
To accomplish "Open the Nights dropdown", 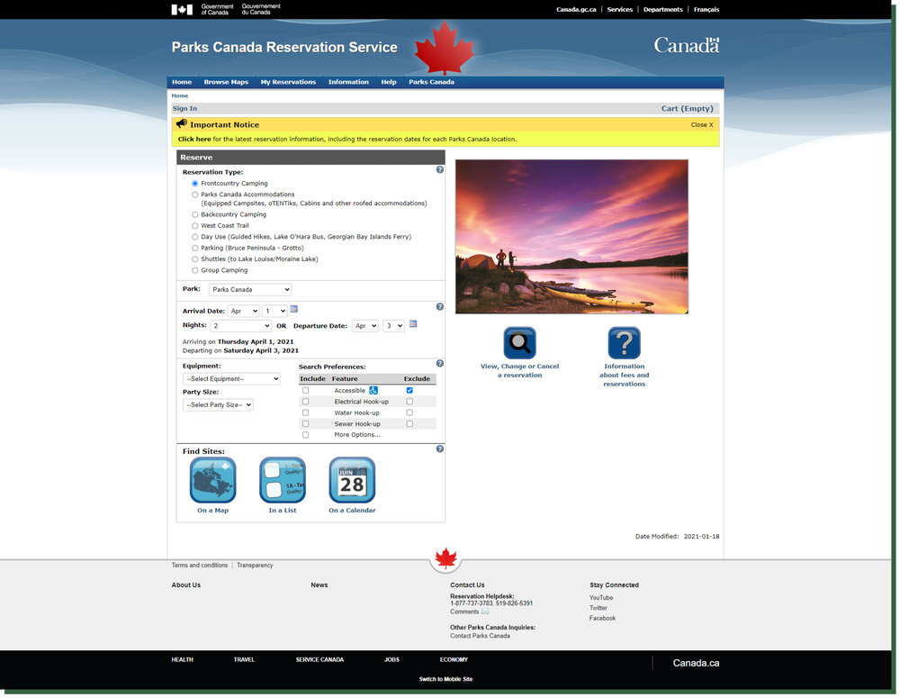I will [x=240, y=326].
